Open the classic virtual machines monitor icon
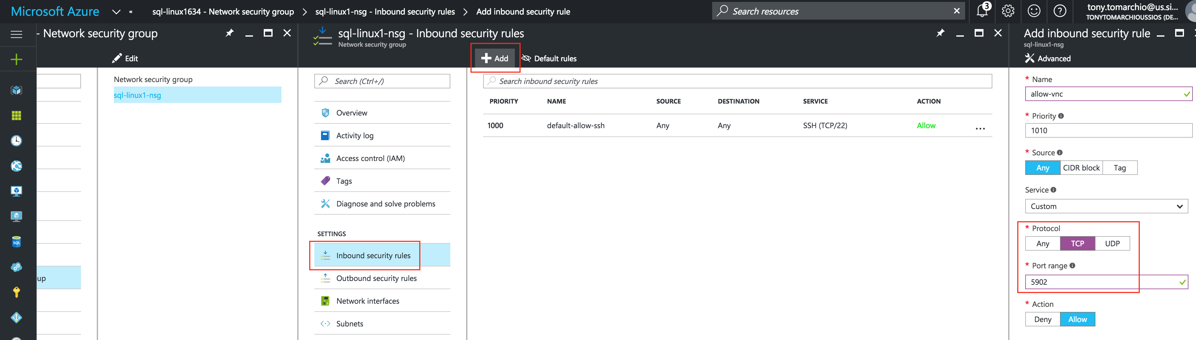1196x340 pixels. pos(16,216)
